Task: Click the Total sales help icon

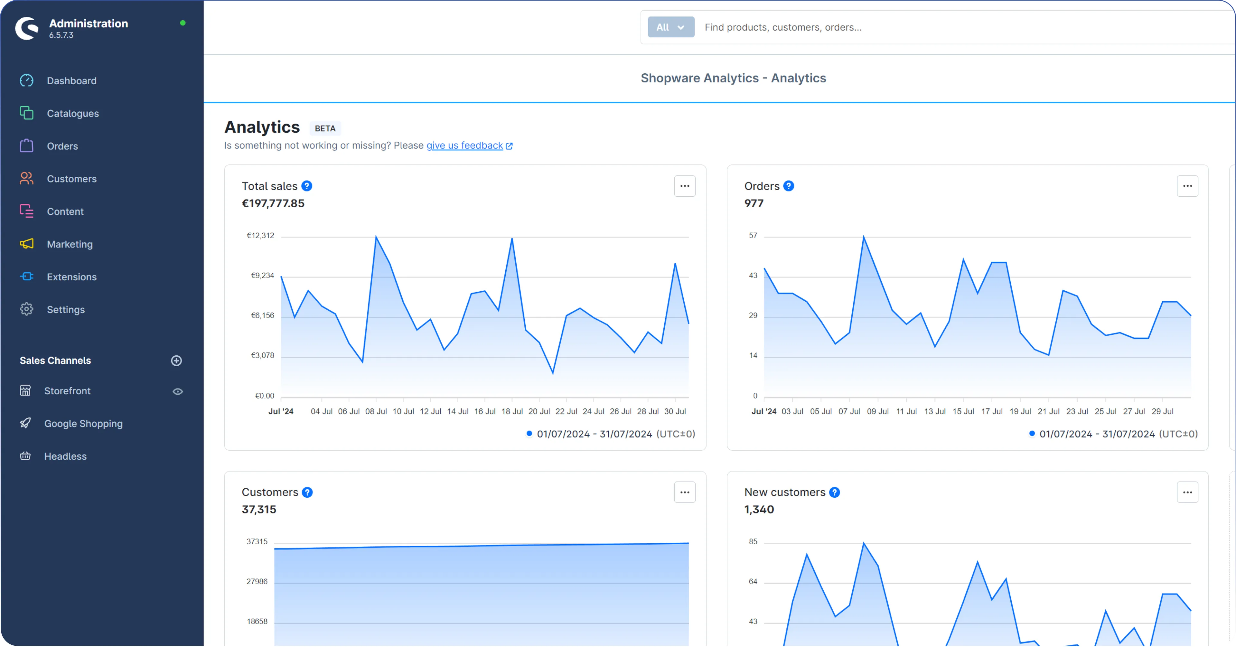Action: [307, 186]
